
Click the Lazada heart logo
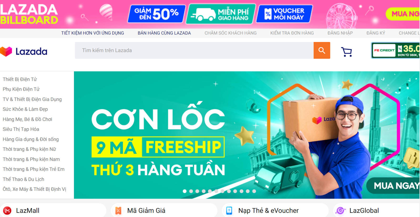[x=6, y=51]
